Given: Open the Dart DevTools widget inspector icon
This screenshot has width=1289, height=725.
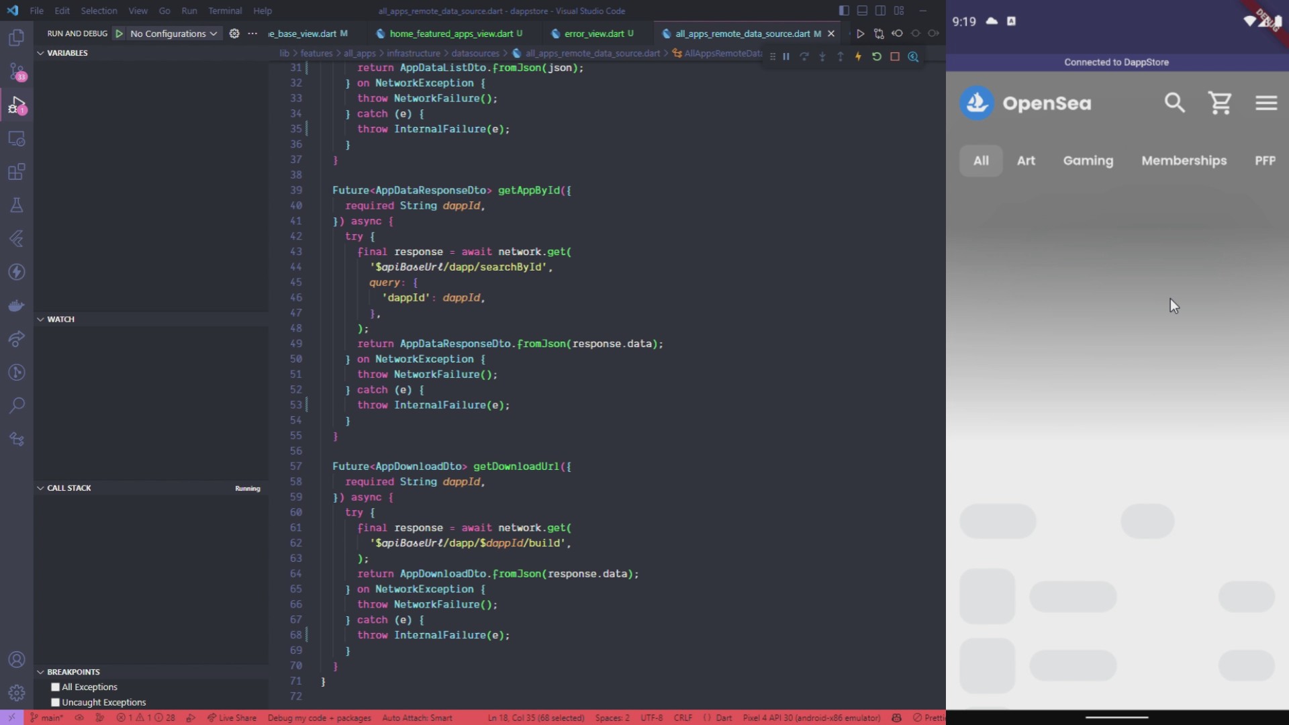Looking at the screenshot, I should coord(913,57).
